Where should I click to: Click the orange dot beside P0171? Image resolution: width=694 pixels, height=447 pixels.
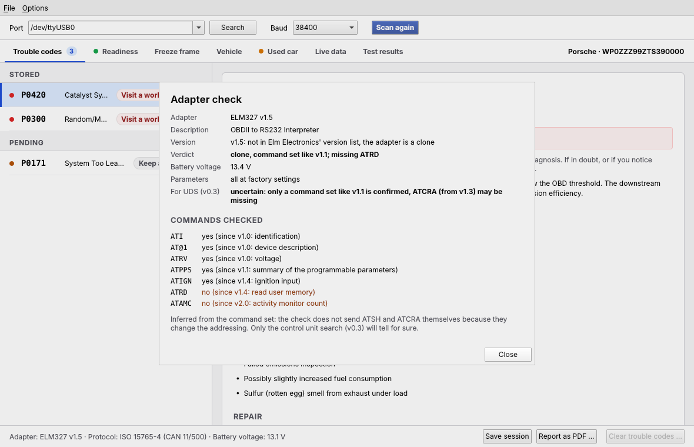[12, 164]
